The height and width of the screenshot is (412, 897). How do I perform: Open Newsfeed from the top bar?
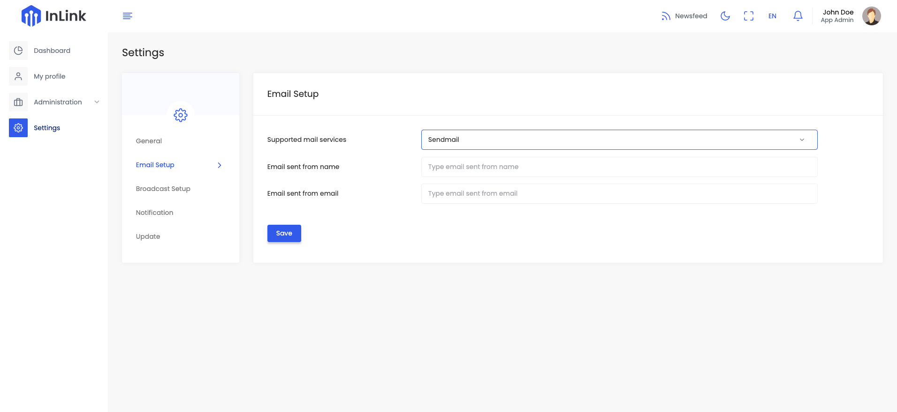(684, 16)
